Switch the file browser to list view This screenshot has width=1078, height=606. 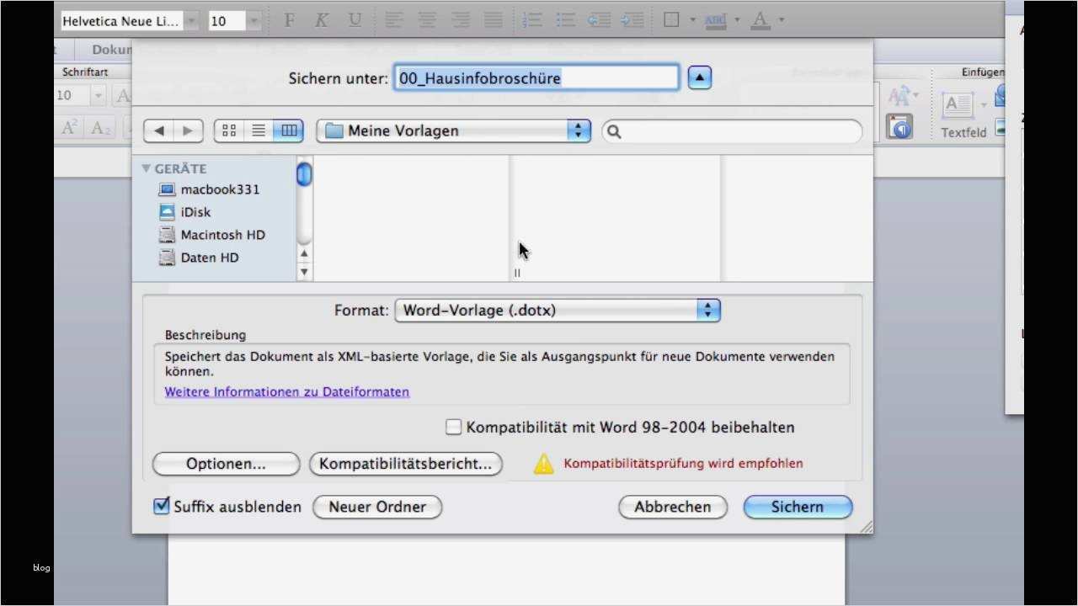259,130
